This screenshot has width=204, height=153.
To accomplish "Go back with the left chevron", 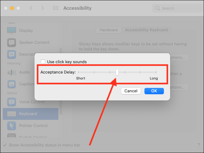I will (31, 8).
